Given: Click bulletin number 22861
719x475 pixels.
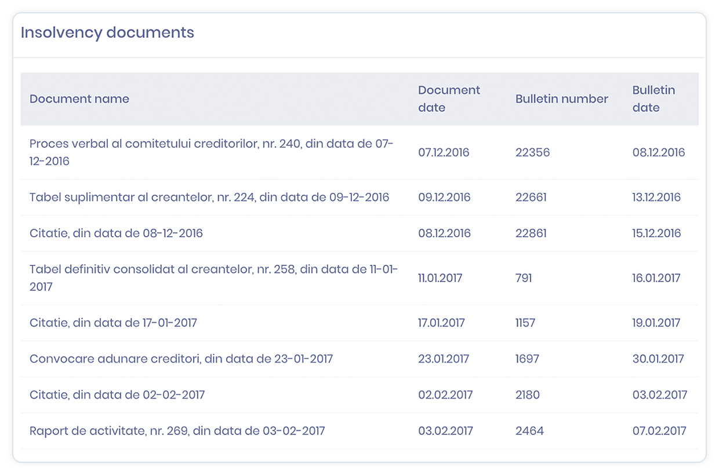Looking at the screenshot, I should tap(532, 233).
